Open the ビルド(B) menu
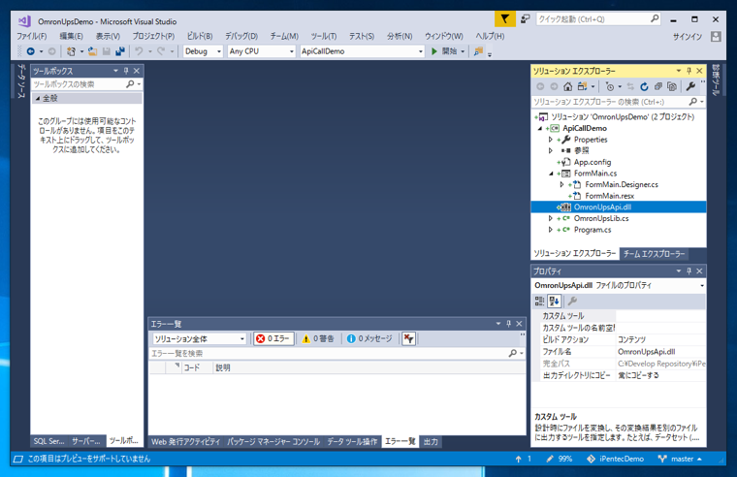The width and height of the screenshot is (737, 477). point(200,36)
